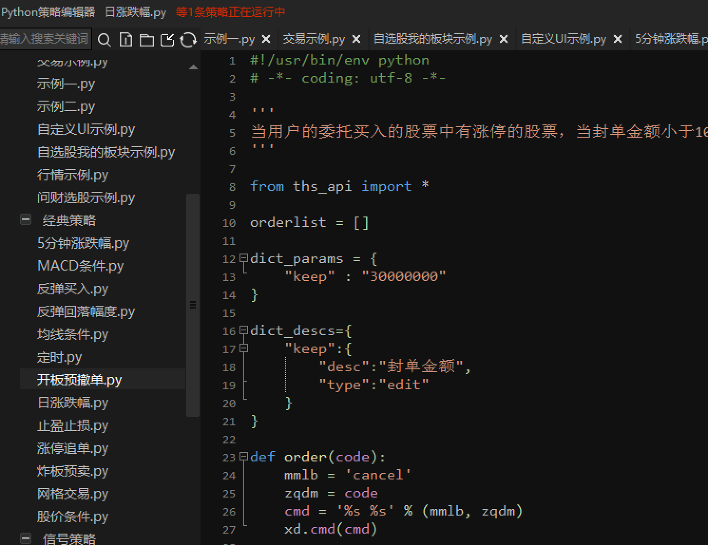
Task: Fold the dict_descs code block
Action: pyautogui.click(x=244, y=330)
